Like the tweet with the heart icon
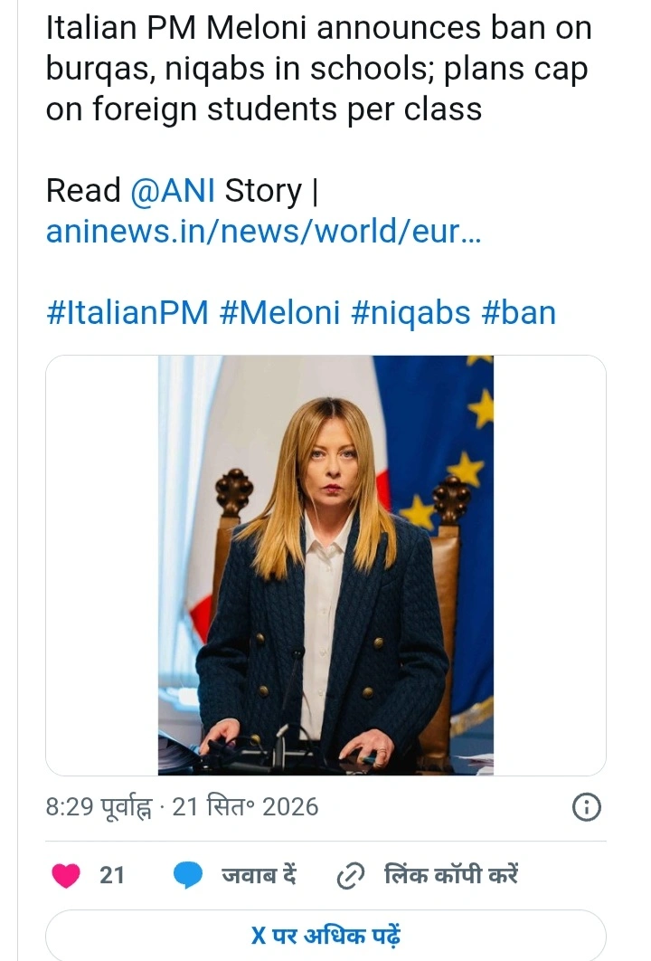The height and width of the screenshot is (961, 651). point(65,875)
